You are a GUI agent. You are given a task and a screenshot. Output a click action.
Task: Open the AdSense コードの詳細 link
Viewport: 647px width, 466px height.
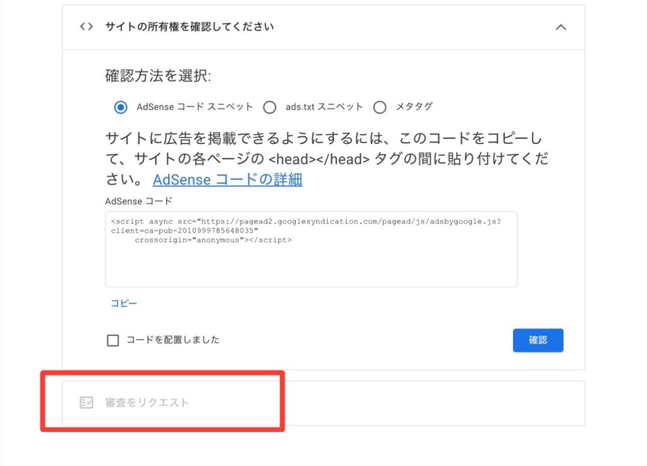(227, 180)
